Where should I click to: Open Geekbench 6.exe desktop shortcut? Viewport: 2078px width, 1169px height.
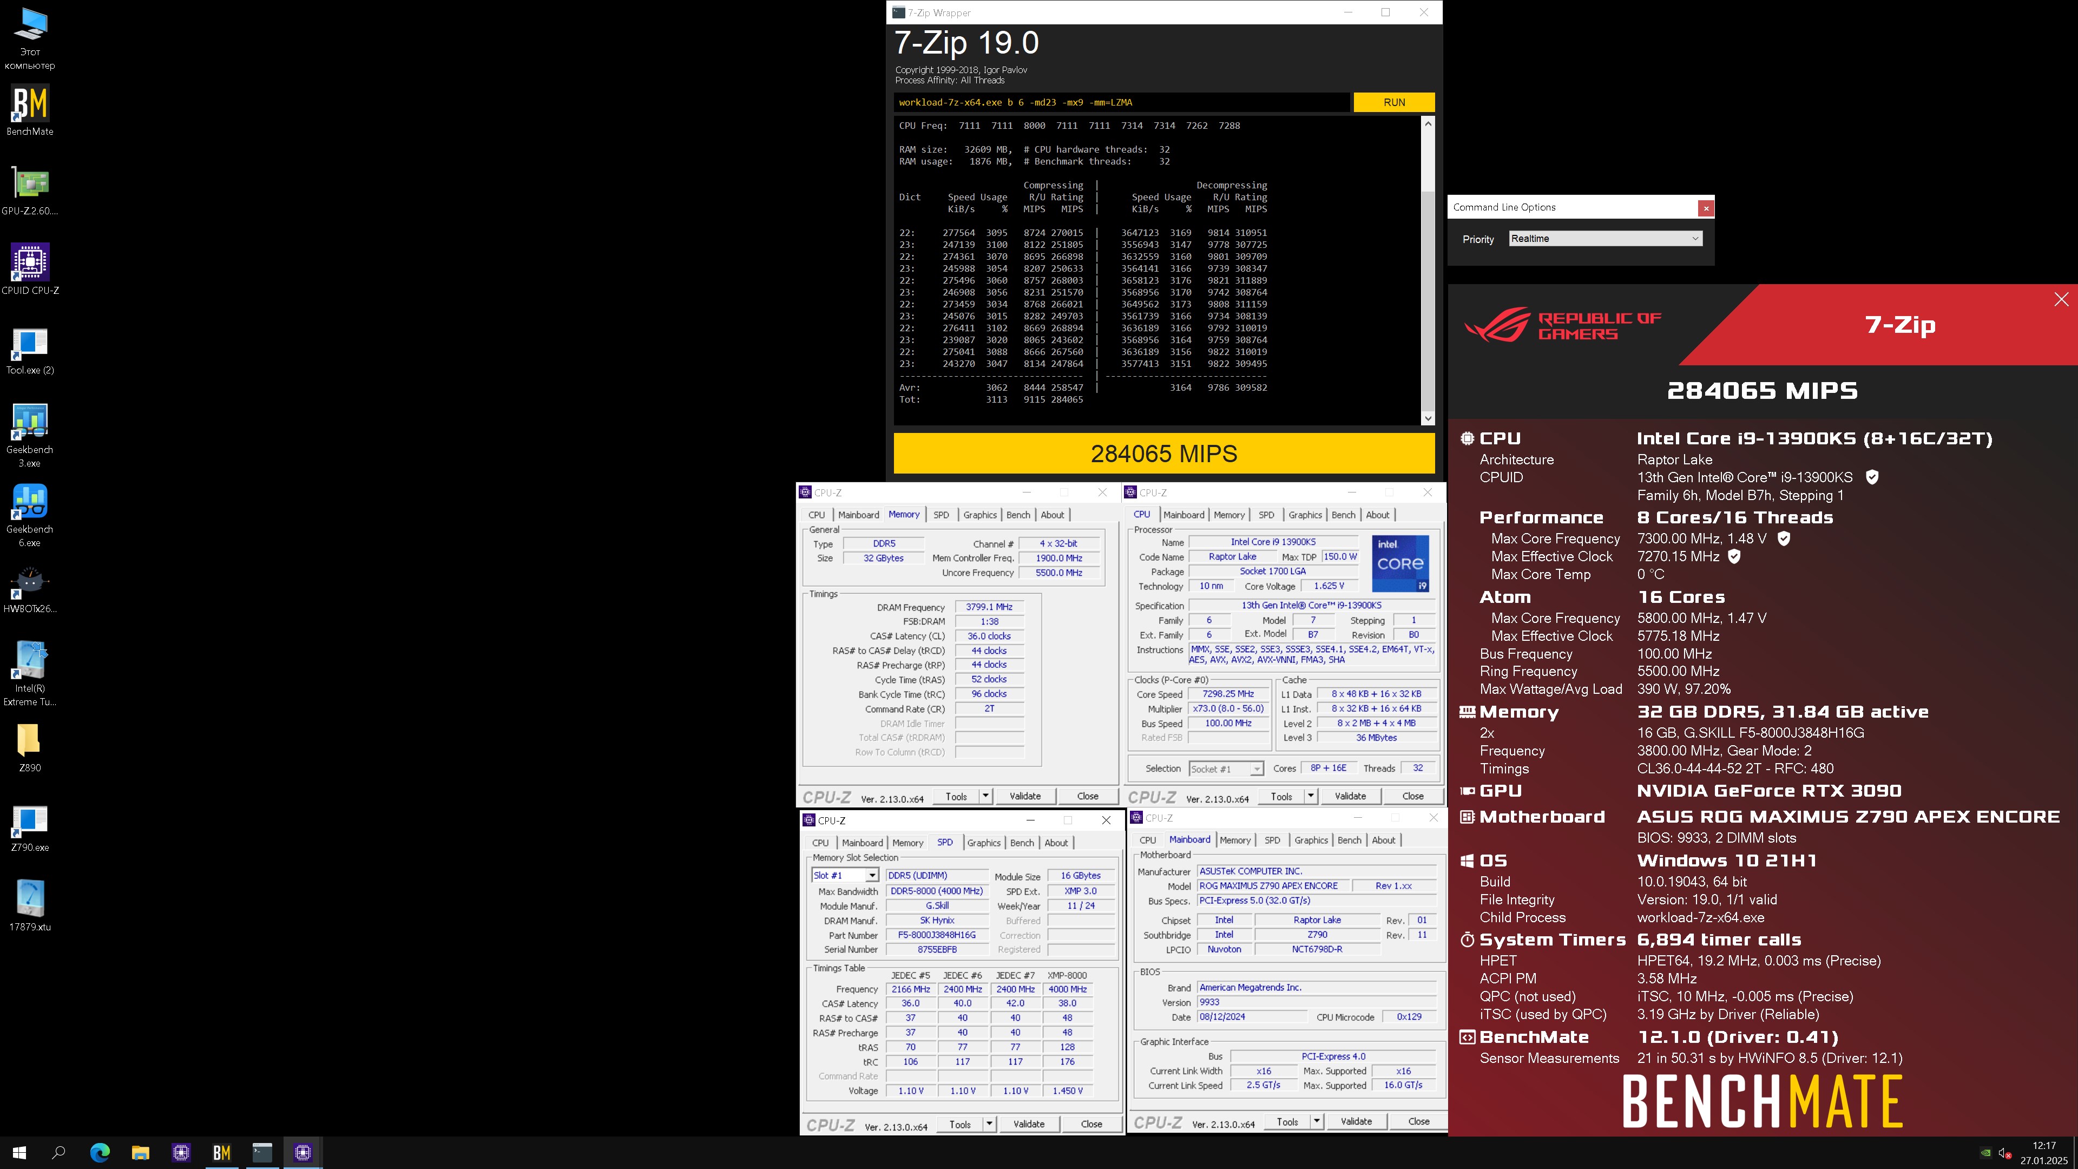pos(30,515)
